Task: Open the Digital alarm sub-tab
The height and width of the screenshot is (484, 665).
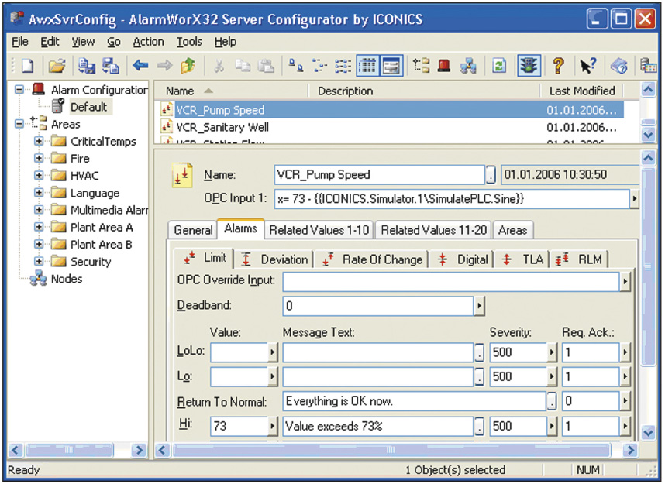Action: [x=463, y=259]
